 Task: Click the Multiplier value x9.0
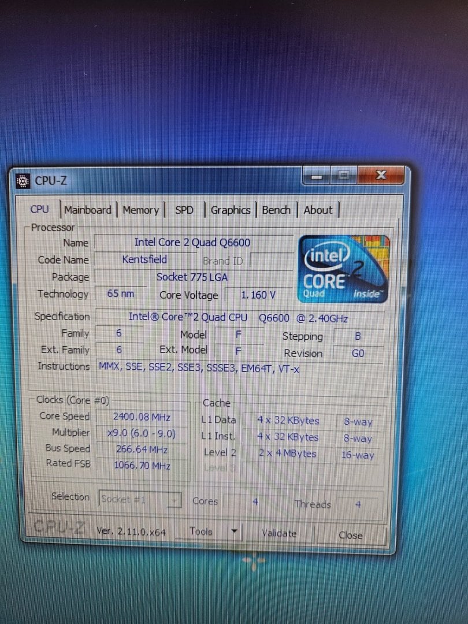(142, 433)
